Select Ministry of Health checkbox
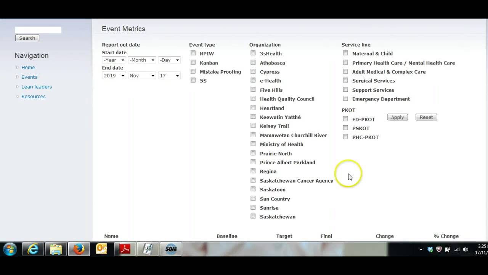This screenshot has width=488, height=275. (253, 144)
